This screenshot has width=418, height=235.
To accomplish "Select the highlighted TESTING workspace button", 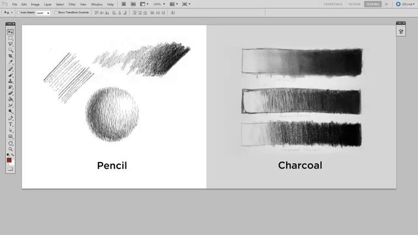I will tap(373, 4).
